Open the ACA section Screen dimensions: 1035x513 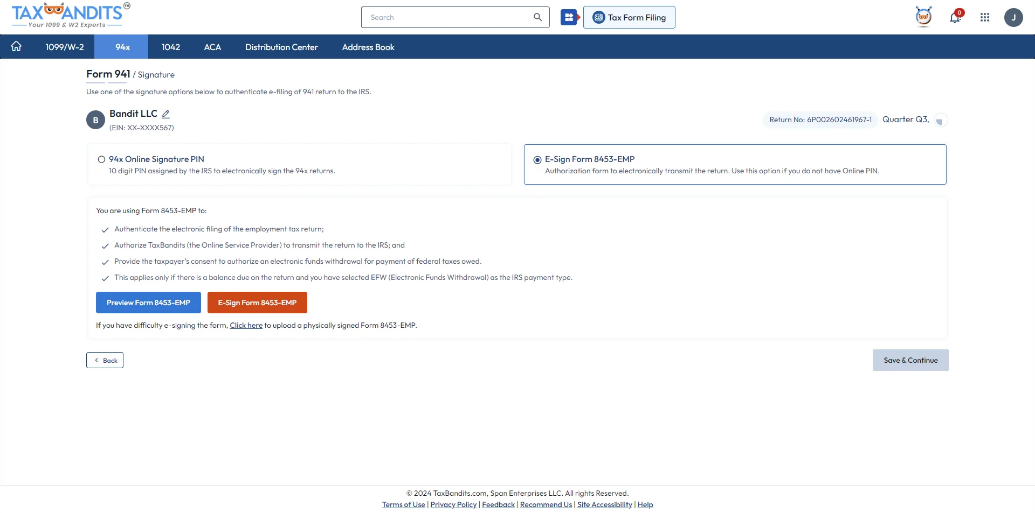tap(212, 47)
